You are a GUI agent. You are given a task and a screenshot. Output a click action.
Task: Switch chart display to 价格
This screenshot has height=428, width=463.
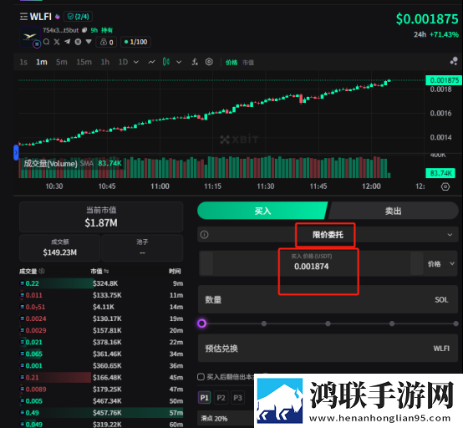231,63
